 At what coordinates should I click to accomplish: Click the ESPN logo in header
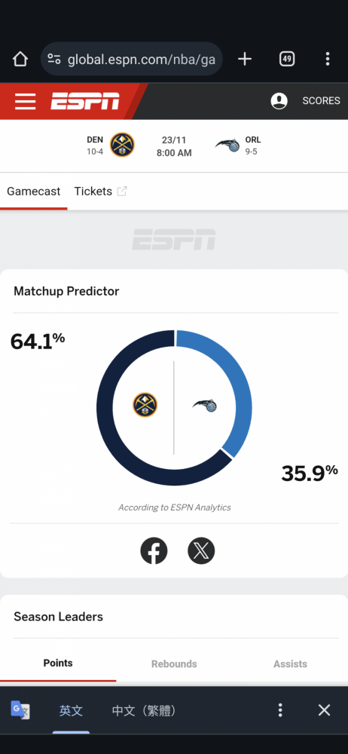click(85, 101)
